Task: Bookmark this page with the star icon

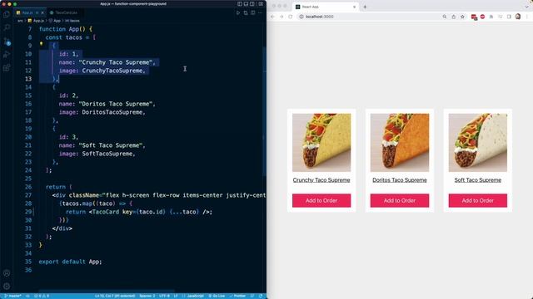Action: pyautogui.click(x=462, y=17)
